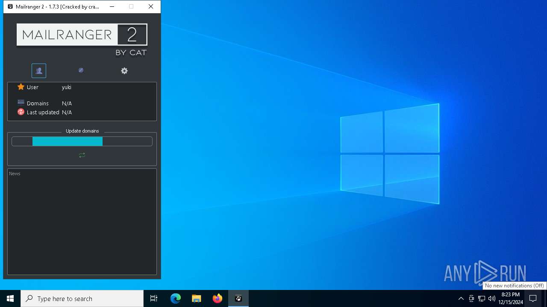Click the Mailranger taskbar button
This screenshot has height=307, width=547.
[x=238, y=298]
